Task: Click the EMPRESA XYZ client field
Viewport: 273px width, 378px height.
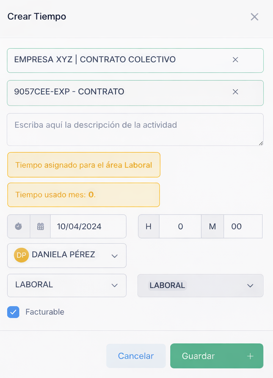Action: pyautogui.click(x=119, y=60)
